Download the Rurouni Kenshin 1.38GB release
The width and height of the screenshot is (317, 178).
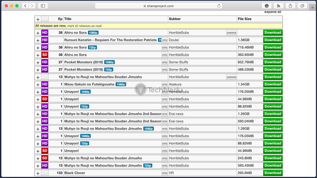[273, 40]
